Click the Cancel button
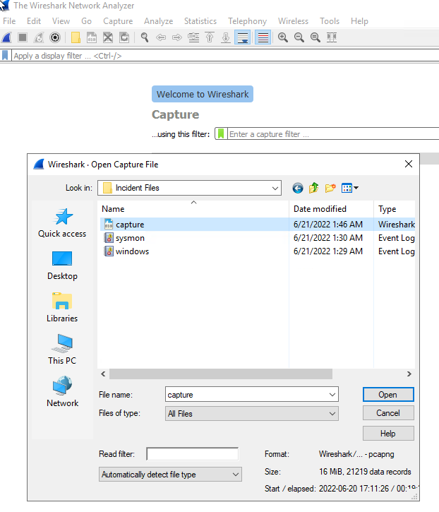The image size is (439, 512). click(x=387, y=413)
